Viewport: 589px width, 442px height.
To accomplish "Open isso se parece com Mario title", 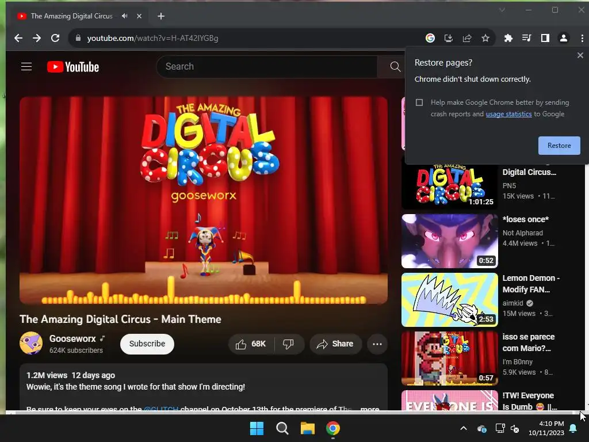I will [529, 342].
